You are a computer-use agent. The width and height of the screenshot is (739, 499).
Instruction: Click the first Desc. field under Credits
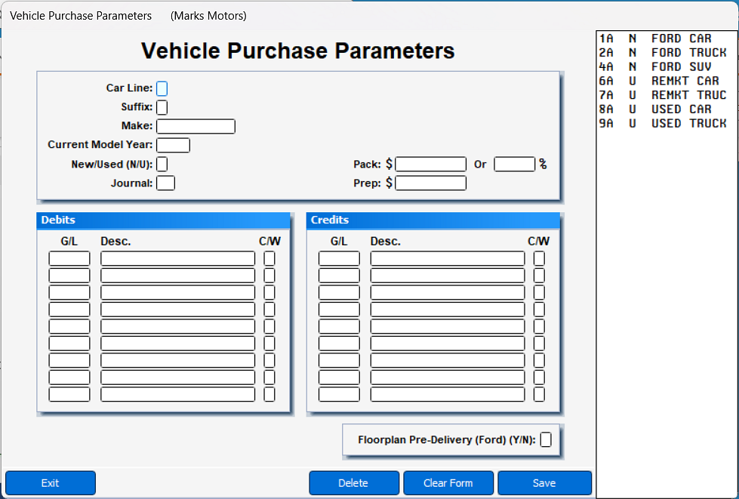447,257
